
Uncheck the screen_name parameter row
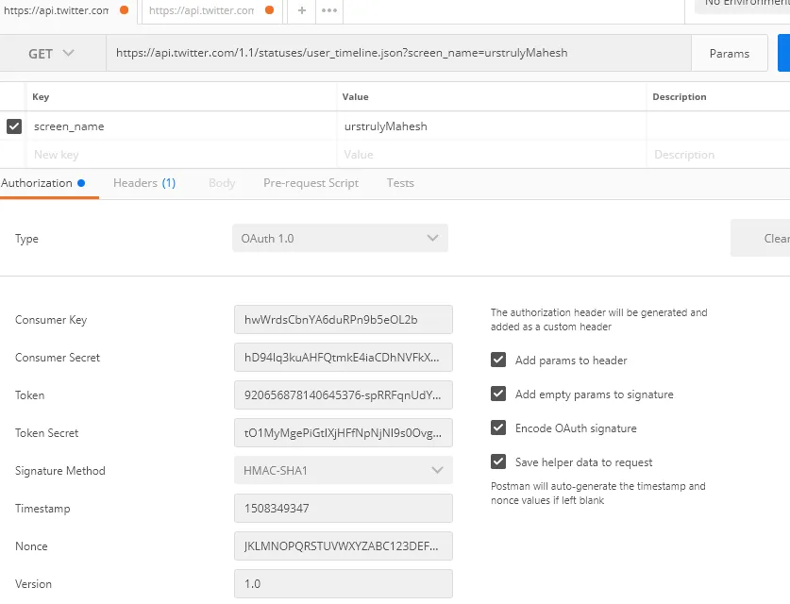point(14,126)
